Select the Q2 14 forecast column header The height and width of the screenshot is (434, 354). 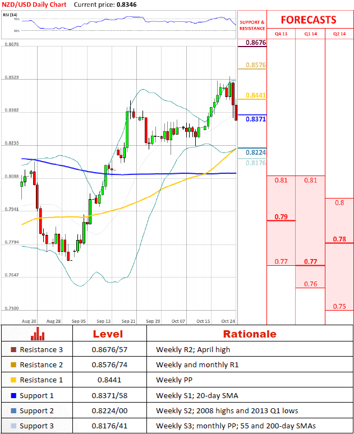(339, 34)
